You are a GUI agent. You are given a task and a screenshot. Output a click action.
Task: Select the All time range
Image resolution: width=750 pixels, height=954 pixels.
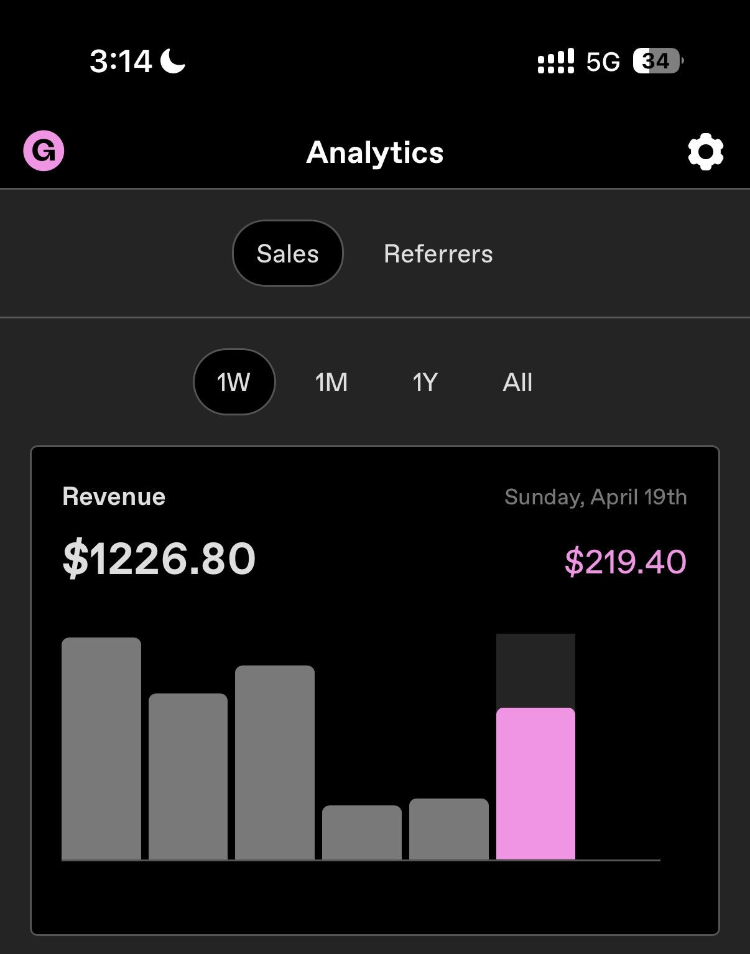coord(517,382)
